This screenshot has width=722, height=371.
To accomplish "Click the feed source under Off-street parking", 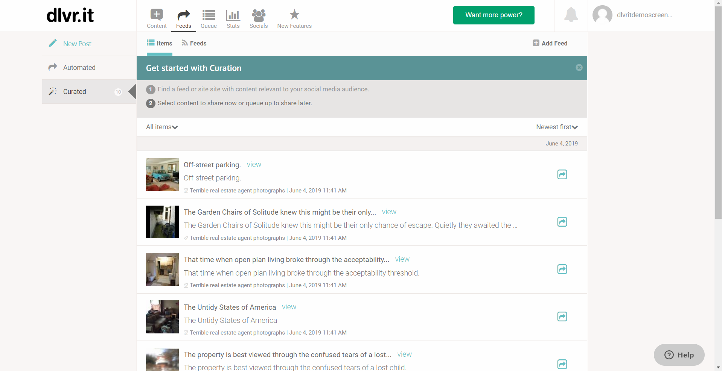I will pos(237,191).
